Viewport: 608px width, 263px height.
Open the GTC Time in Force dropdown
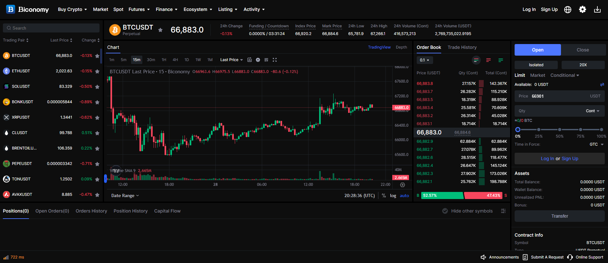coord(596,144)
